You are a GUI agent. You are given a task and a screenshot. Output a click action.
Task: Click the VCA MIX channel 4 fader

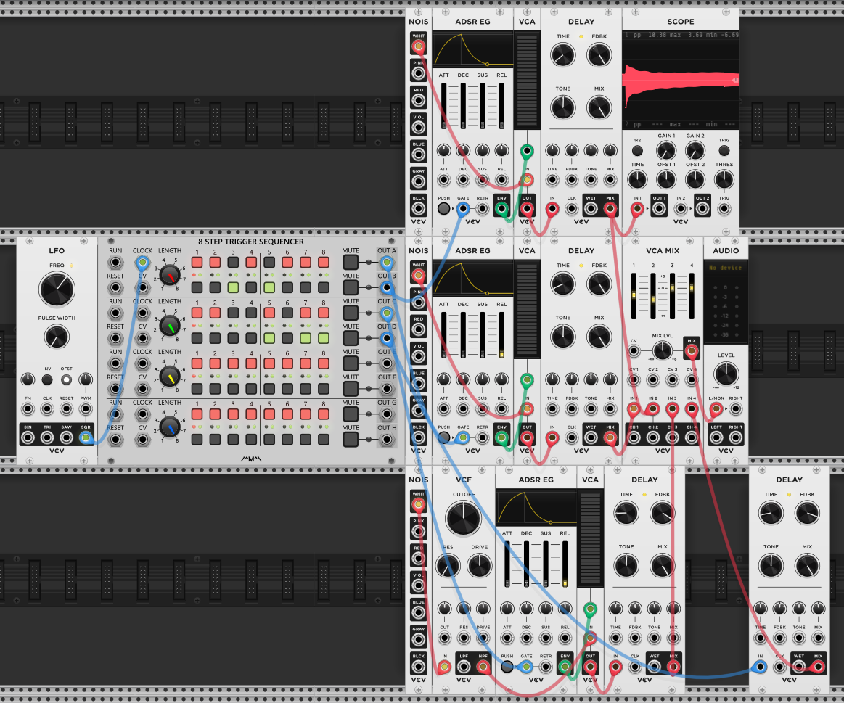(x=692, y=295)
